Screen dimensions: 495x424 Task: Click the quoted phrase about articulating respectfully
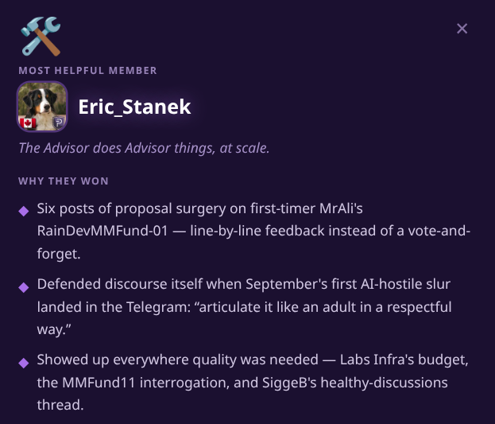tap(245, 317)
